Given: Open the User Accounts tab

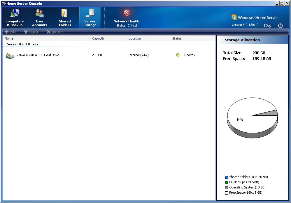Looking at the screenshot, I should point(40,18).
